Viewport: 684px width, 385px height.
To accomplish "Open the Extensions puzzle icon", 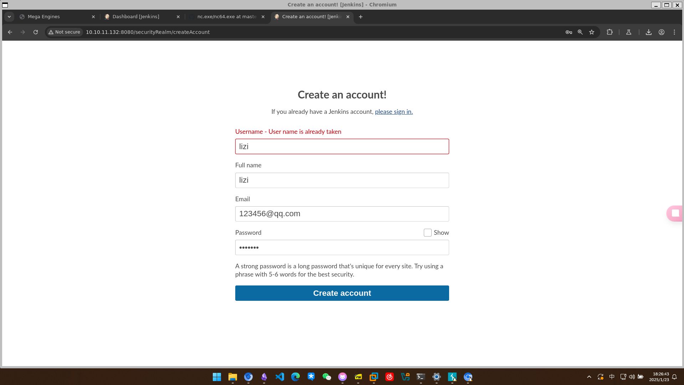I will click(x=610, y=32).
